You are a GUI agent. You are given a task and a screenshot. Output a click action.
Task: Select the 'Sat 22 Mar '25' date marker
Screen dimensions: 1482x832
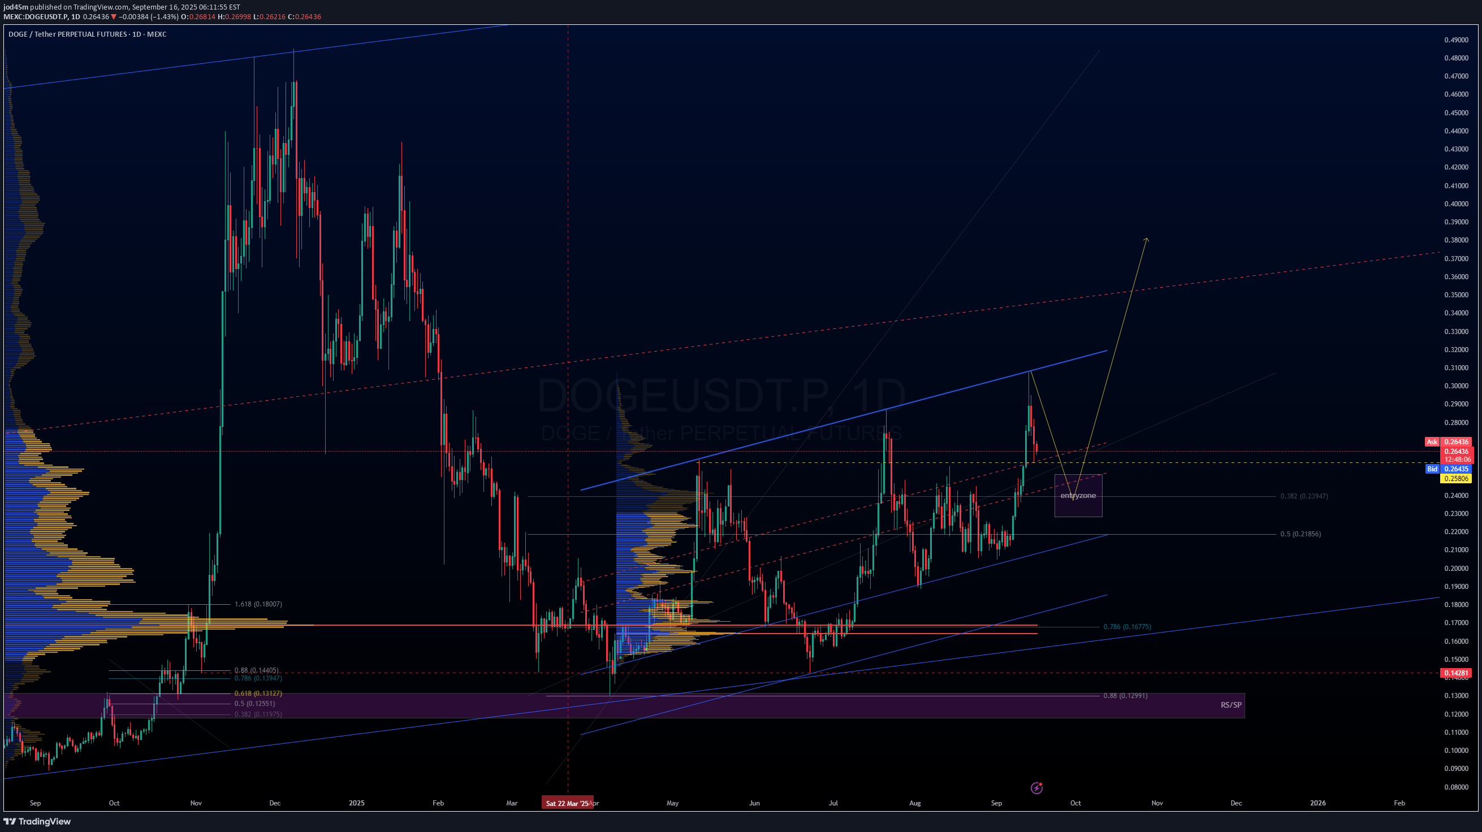(567, 803)
